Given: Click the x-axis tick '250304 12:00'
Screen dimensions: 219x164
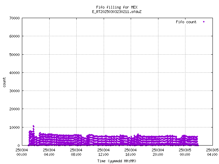Looking at the screenshot, I should tap(103, 152).
